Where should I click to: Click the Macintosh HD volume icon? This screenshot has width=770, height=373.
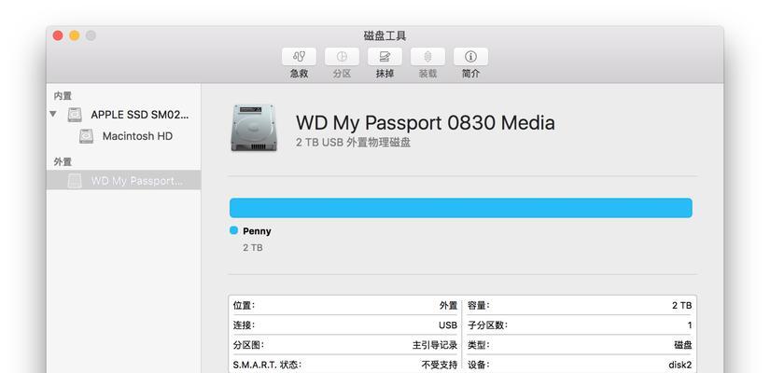(86, 136)
